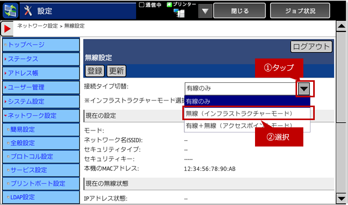
Task: Click the 登録 button
Action: 95,71
